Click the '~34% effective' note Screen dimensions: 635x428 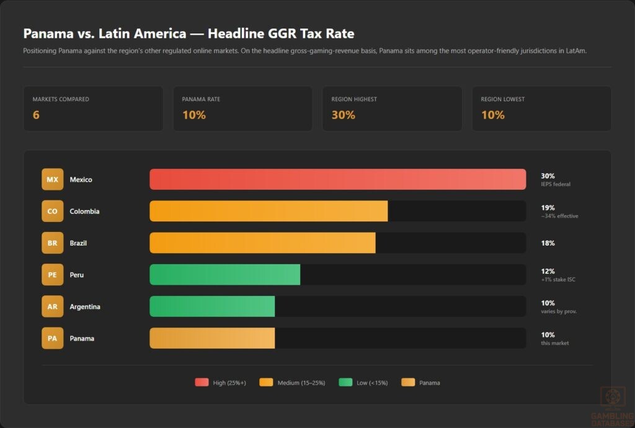pos(560,216)
